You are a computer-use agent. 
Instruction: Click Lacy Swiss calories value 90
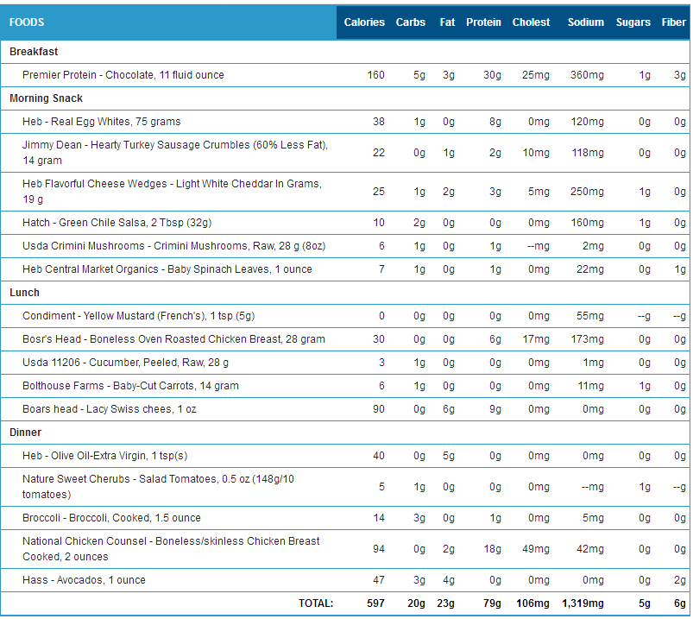[378, 409]
